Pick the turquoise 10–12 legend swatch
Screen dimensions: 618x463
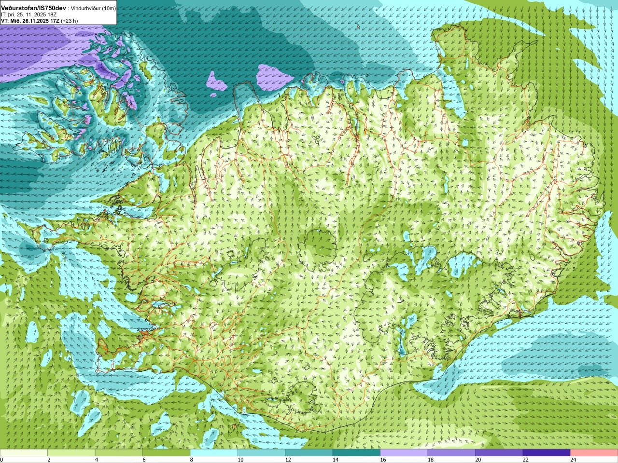(x=261, y=453)
